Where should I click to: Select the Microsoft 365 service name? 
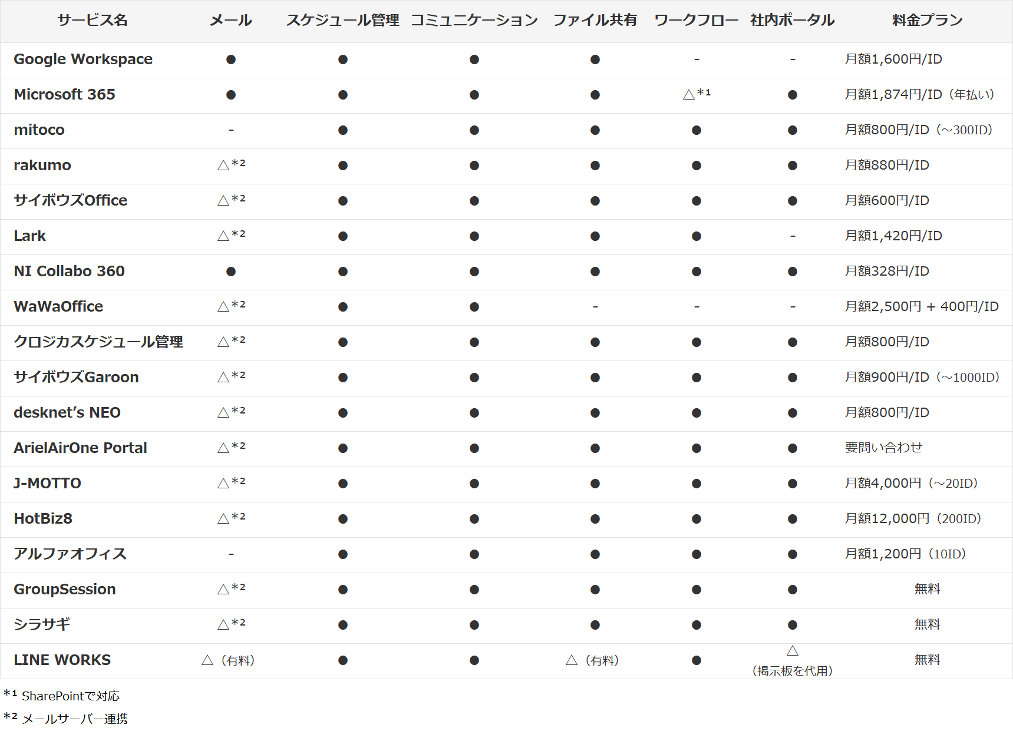click(65, 95)
